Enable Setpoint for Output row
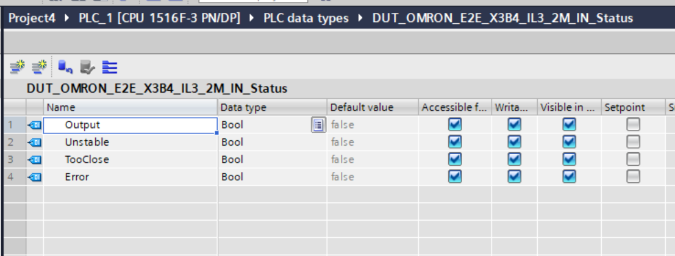Screen dimensions: 675x256 pos(633,125)
